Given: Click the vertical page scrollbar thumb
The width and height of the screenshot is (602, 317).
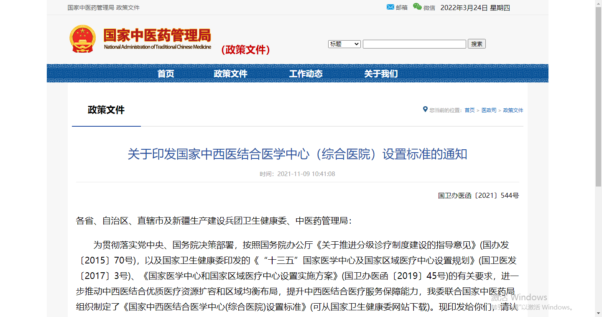Looking at the screenshot, I should (x=598, y=96).
